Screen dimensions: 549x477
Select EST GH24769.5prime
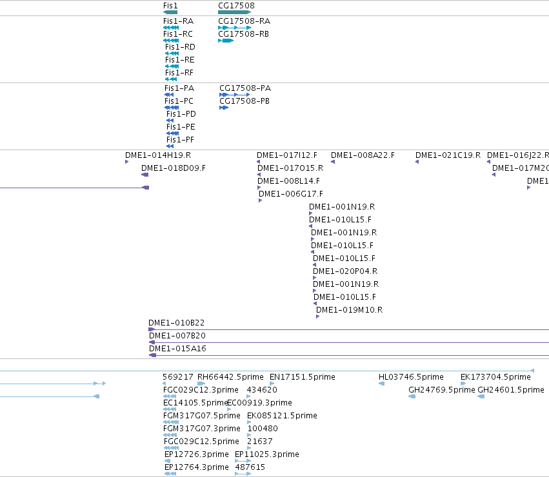pyautogui.click(x=441, y=390)
